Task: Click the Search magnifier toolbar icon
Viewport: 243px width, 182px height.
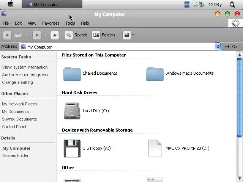Action: [x=68, y=35]
